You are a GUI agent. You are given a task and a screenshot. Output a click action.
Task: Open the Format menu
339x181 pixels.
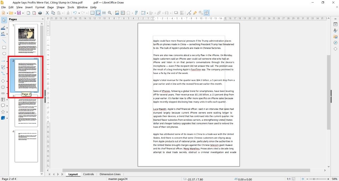click(x=40, y=7)
